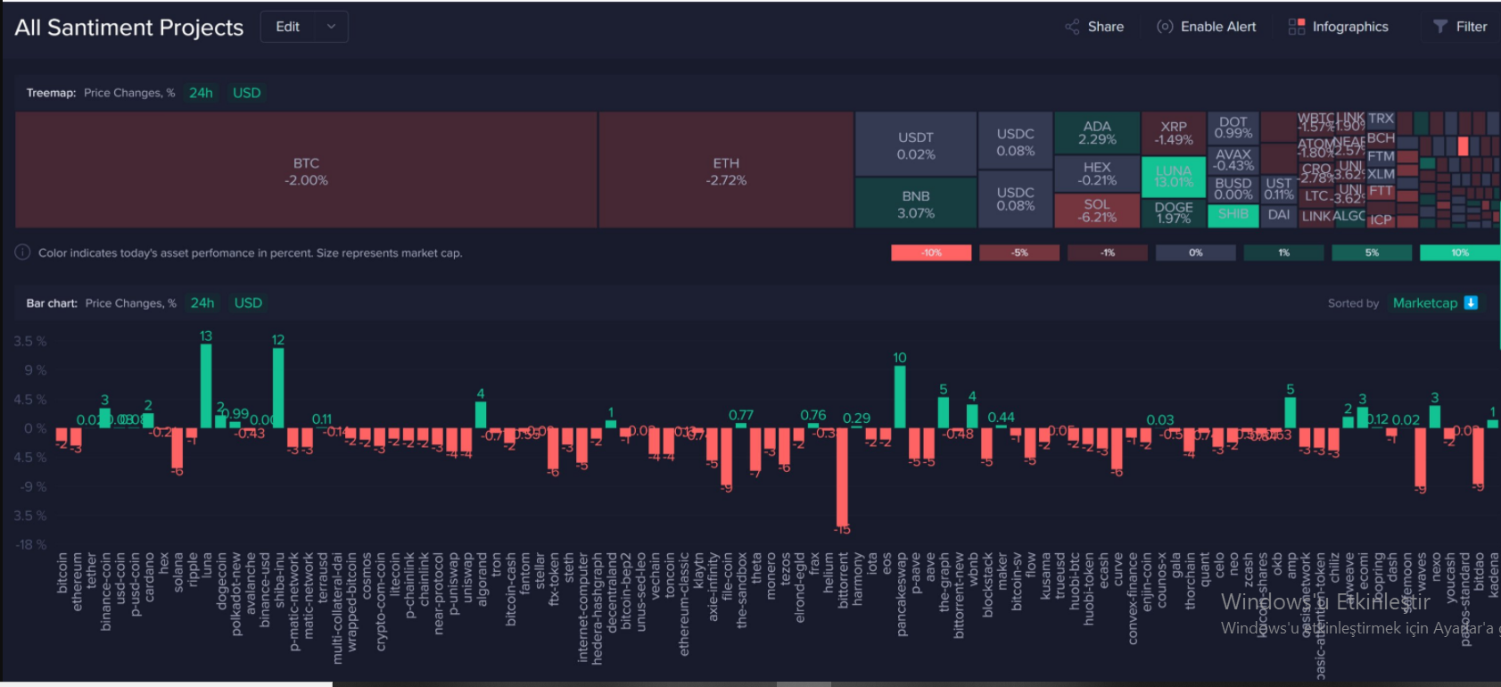Open the Bar chart 24h period dropdown

pyautogui.click(x=202, y=303)
